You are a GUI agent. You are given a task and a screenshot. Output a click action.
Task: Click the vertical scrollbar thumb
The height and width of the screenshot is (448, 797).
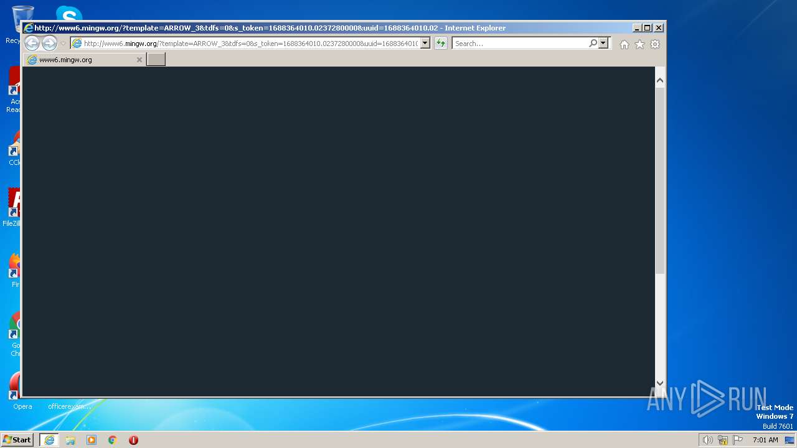[660, 180]
